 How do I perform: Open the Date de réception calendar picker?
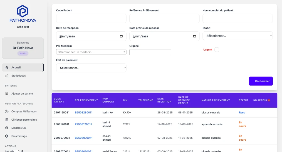pyautogui.click(x=121, y=36)
